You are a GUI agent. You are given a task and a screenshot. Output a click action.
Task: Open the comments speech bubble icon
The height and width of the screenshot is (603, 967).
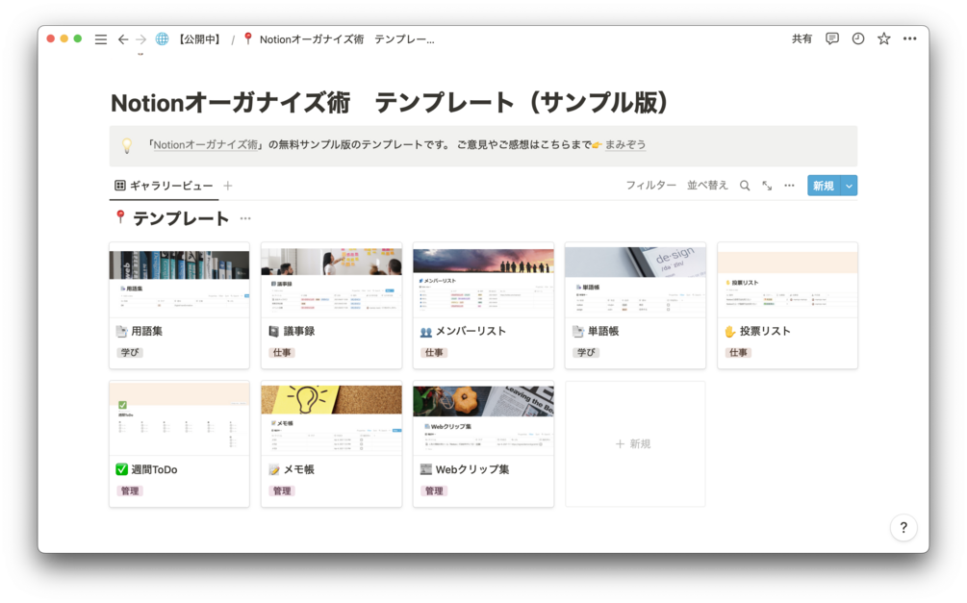[x=832, y=38]
